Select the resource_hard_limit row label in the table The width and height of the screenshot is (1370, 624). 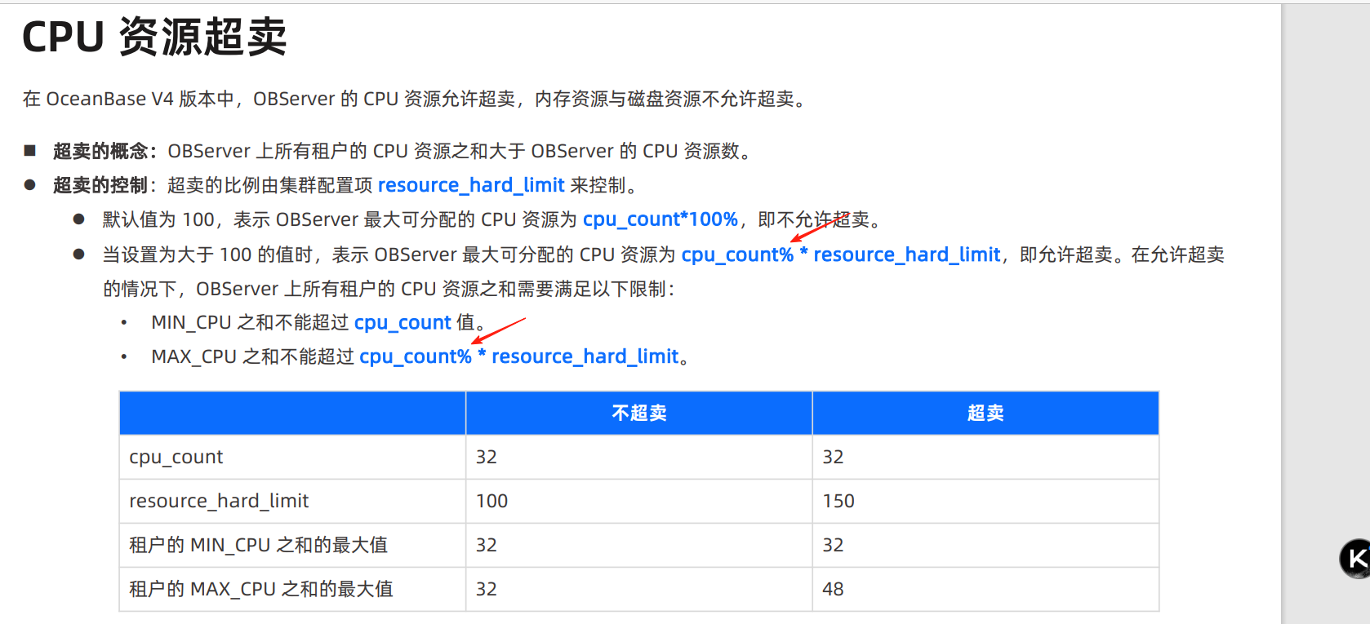click(219, 501)
